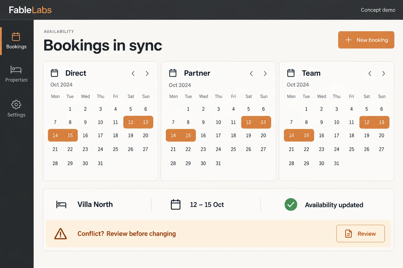The width and height of the screenshot is (403, 268).
Task: Click Oct 2024 label in Team calendar
Action: coord(298,85)
